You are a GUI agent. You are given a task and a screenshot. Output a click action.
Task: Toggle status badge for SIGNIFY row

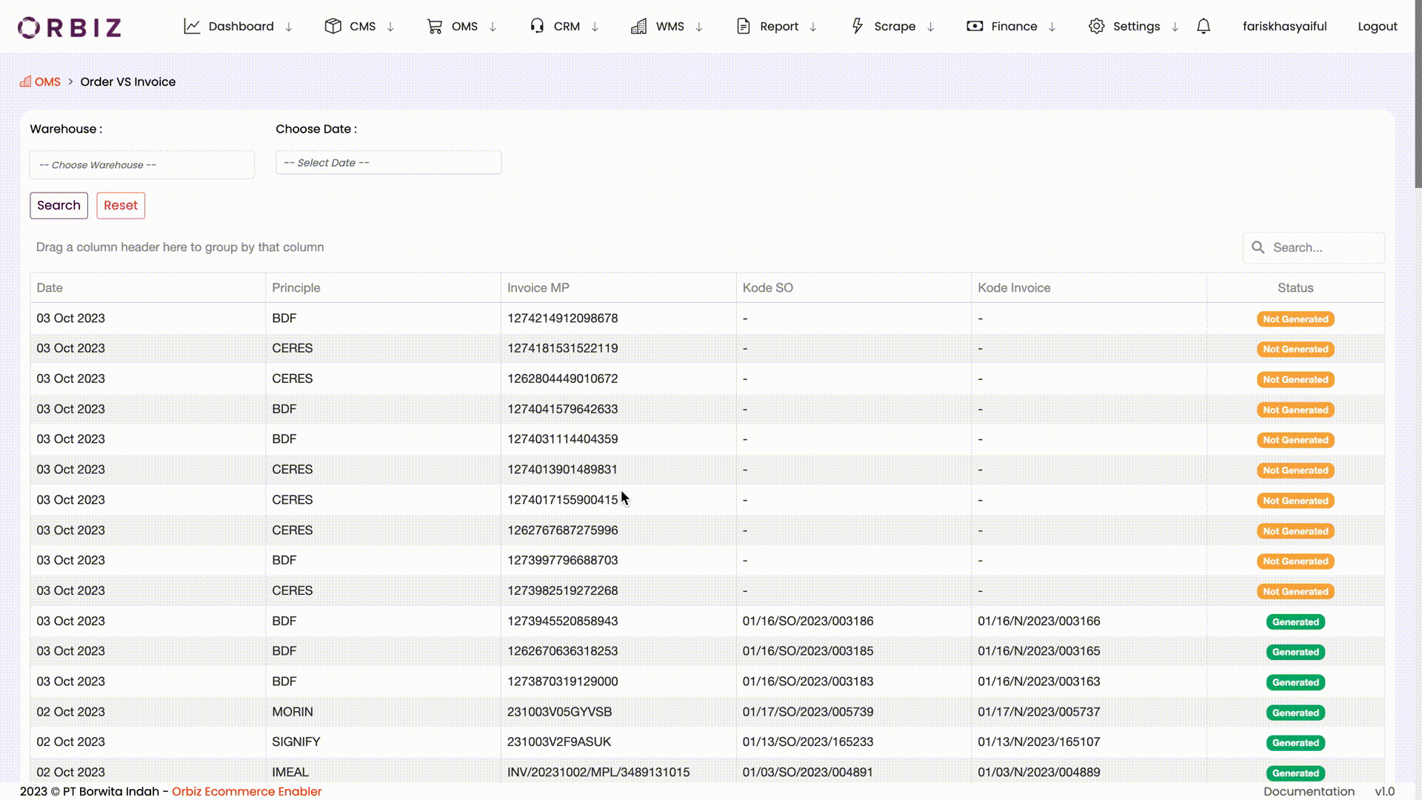[x=1295, y=742]
